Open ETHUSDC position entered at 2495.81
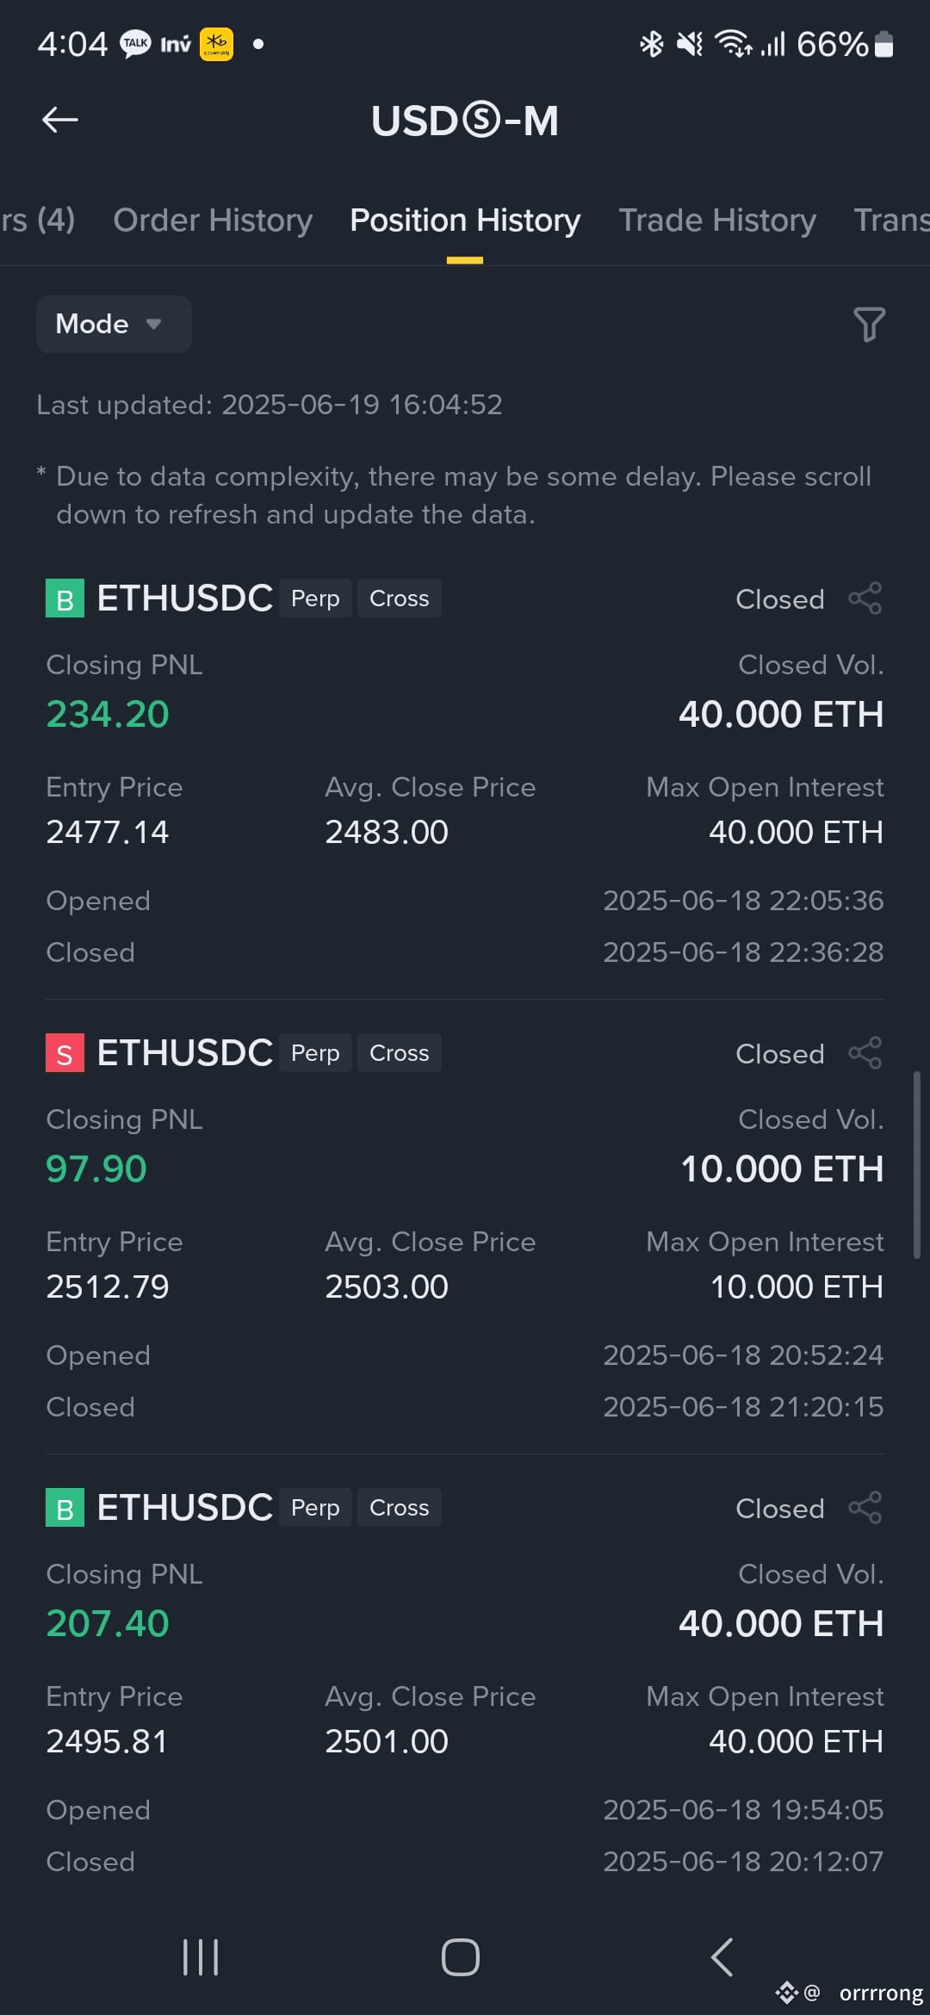 [x=465, y=1681]
